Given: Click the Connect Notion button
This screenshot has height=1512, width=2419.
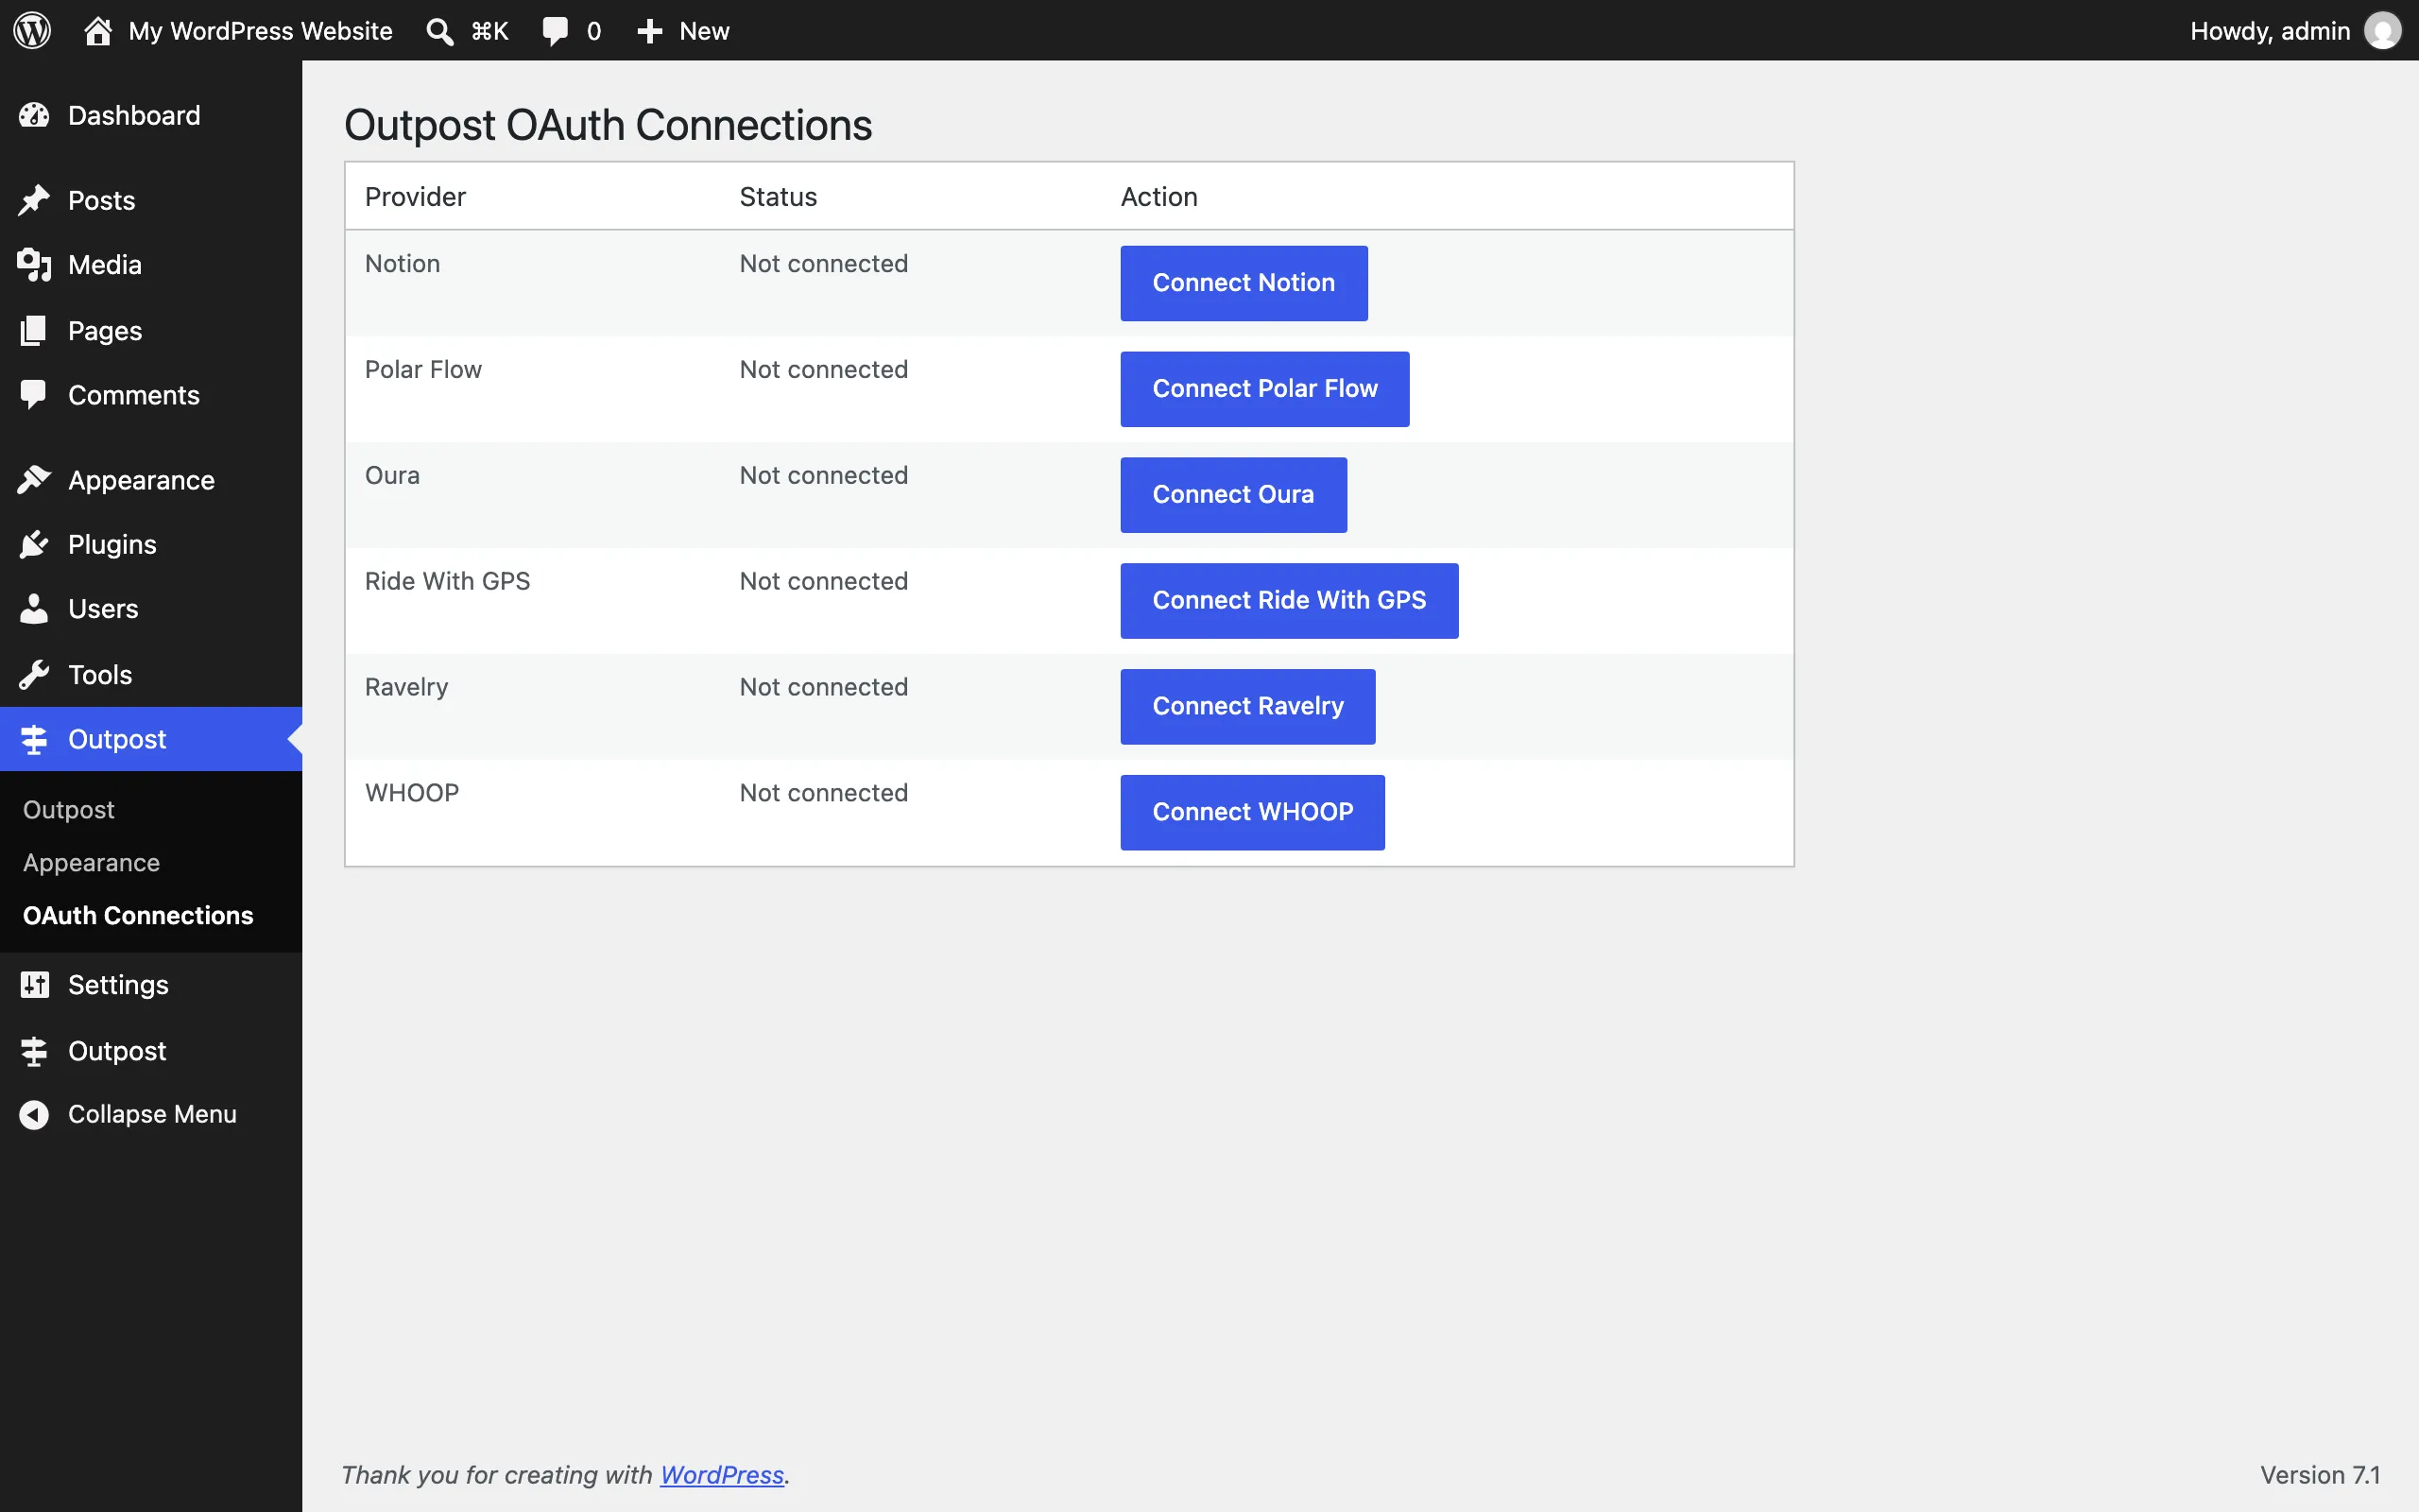Looking at the screenshot, I should [x=1244, y=283].
